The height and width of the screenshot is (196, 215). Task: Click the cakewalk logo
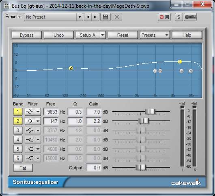click(186, 183)
